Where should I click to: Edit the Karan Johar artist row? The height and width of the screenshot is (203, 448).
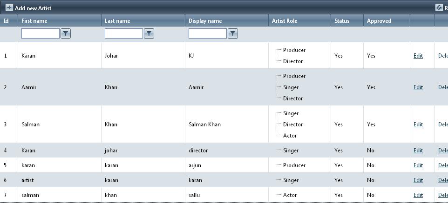tap(418, 56)
